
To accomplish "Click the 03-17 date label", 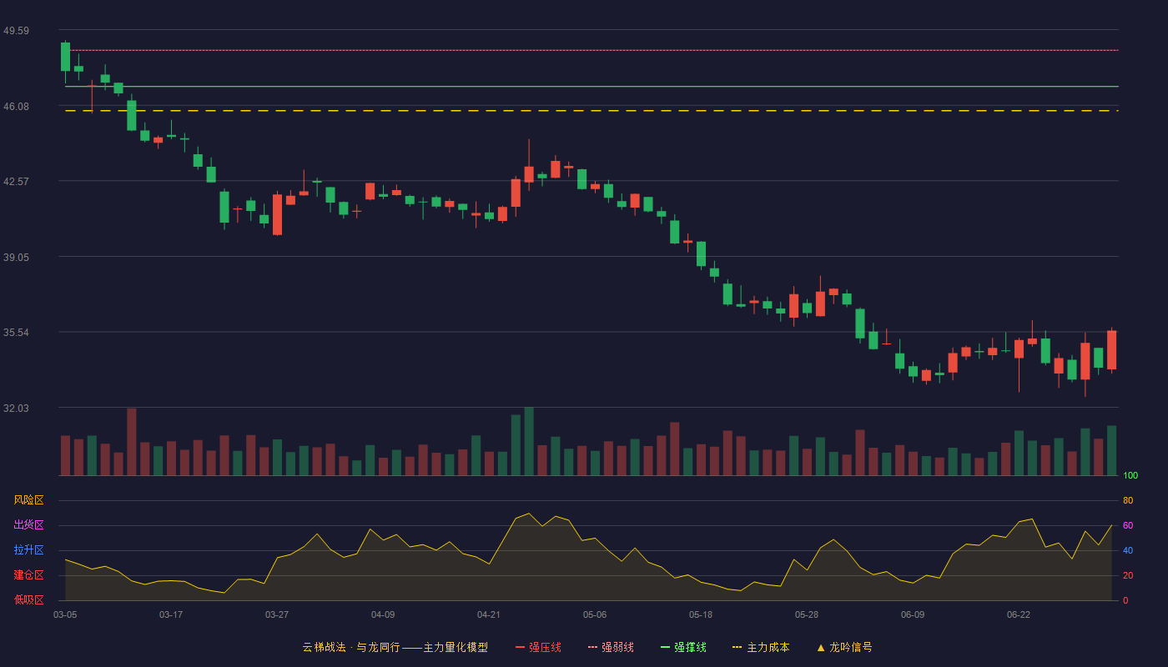I will (x=171, y=614).
